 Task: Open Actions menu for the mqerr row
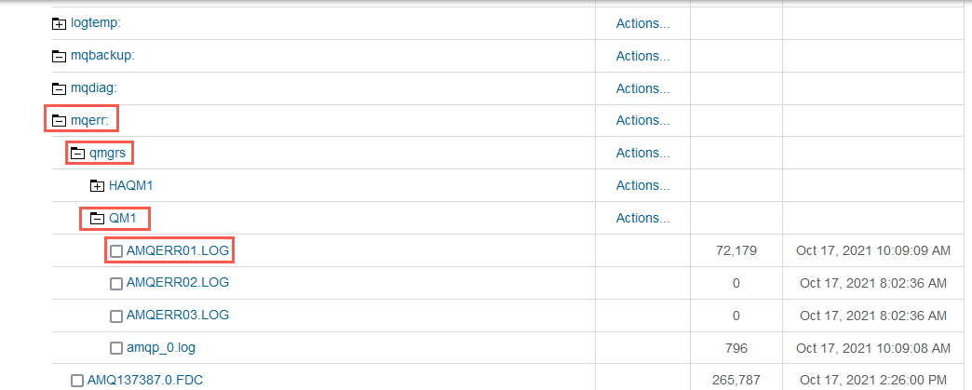[642, 120]
